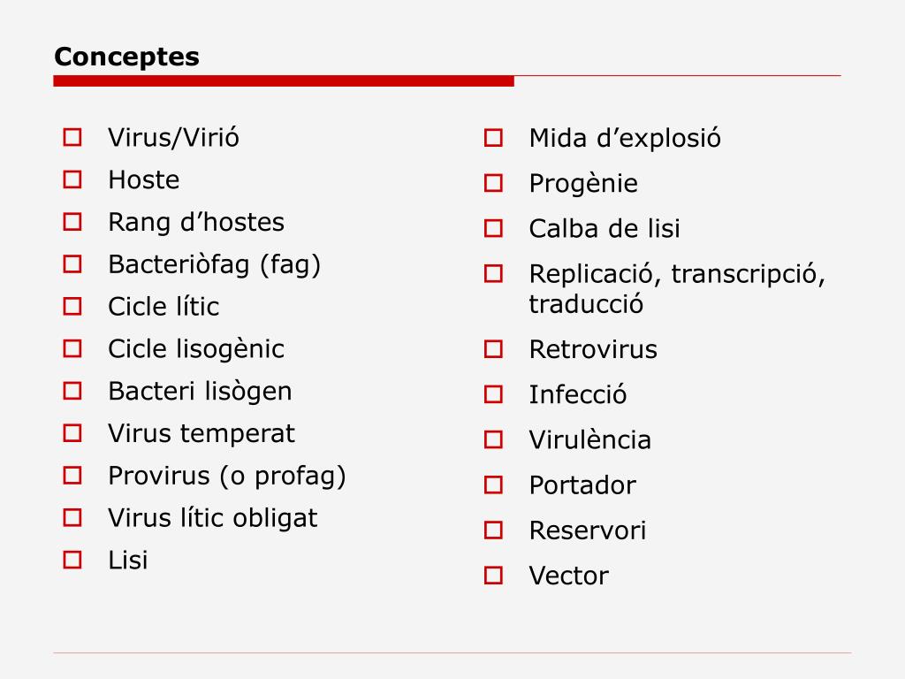Viewport: 905px width, 679px height.
Task: Click the red square beside Cicle lític
Action: coord(72,306)
